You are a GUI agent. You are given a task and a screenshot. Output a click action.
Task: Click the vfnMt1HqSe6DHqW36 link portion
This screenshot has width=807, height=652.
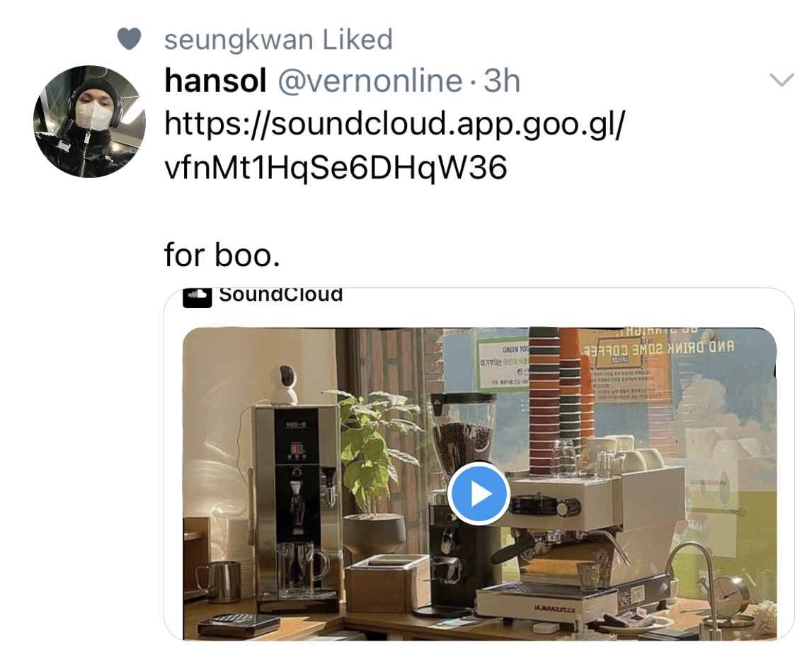point(336,168)
